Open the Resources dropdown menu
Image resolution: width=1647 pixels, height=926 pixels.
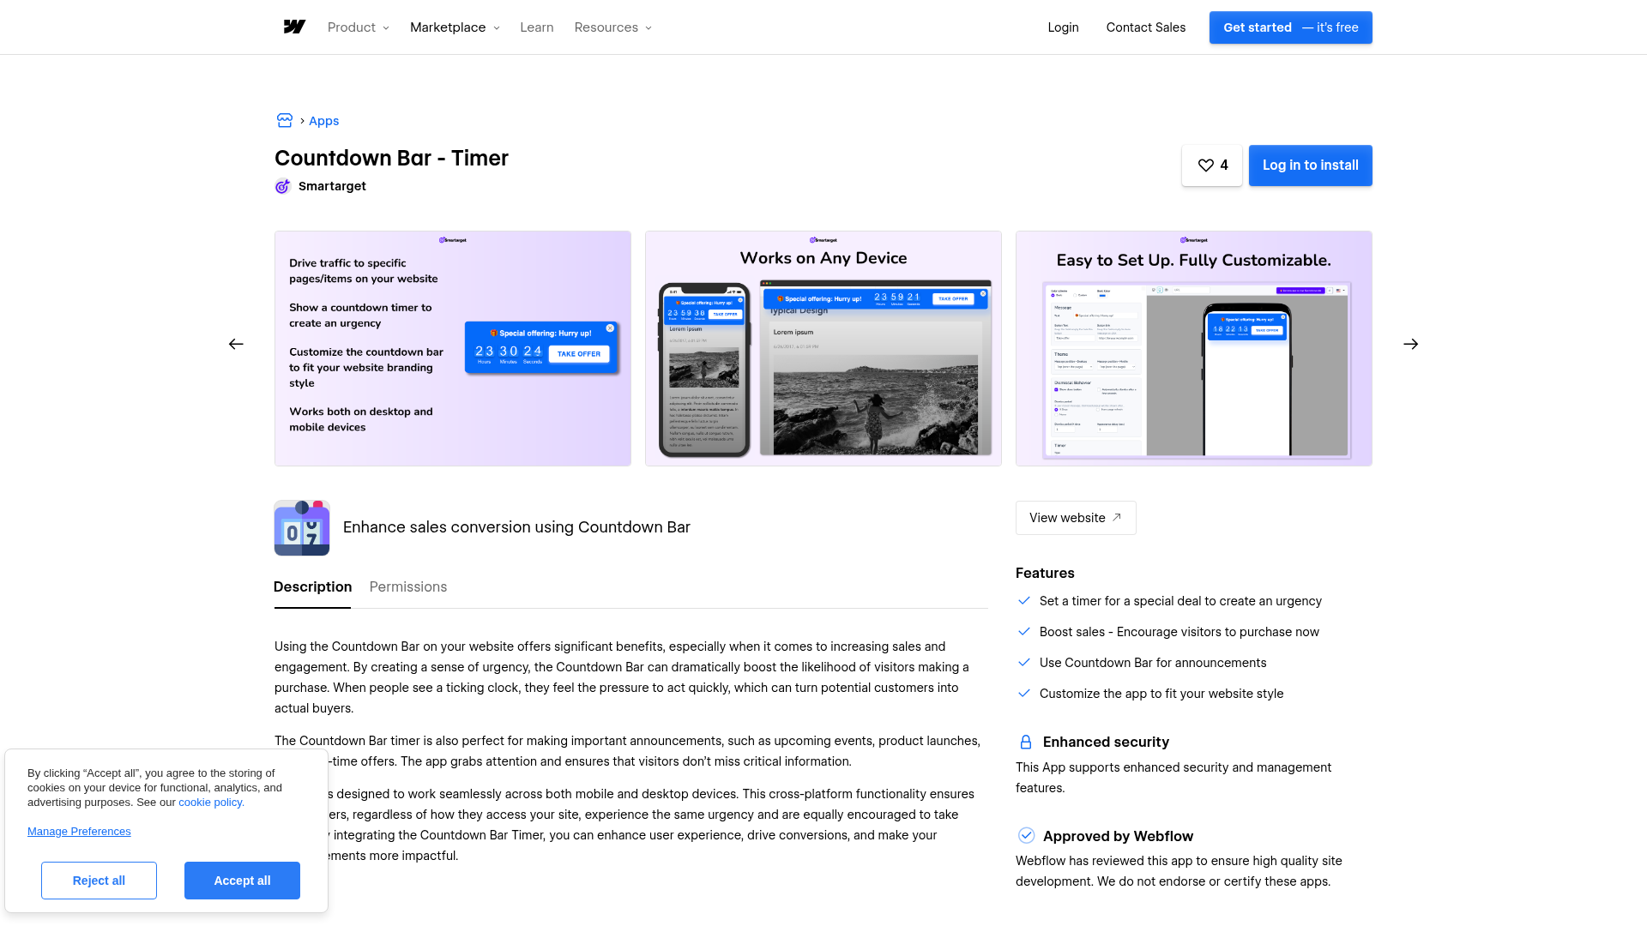pos(612,27)
